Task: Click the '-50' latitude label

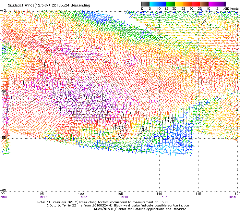Action: point(3,91)
